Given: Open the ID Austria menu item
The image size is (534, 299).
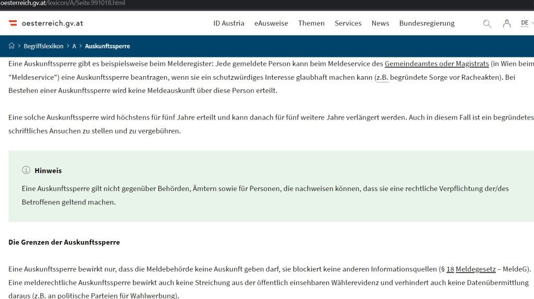Looking at the screenshot, I should [x=228, y=23].
